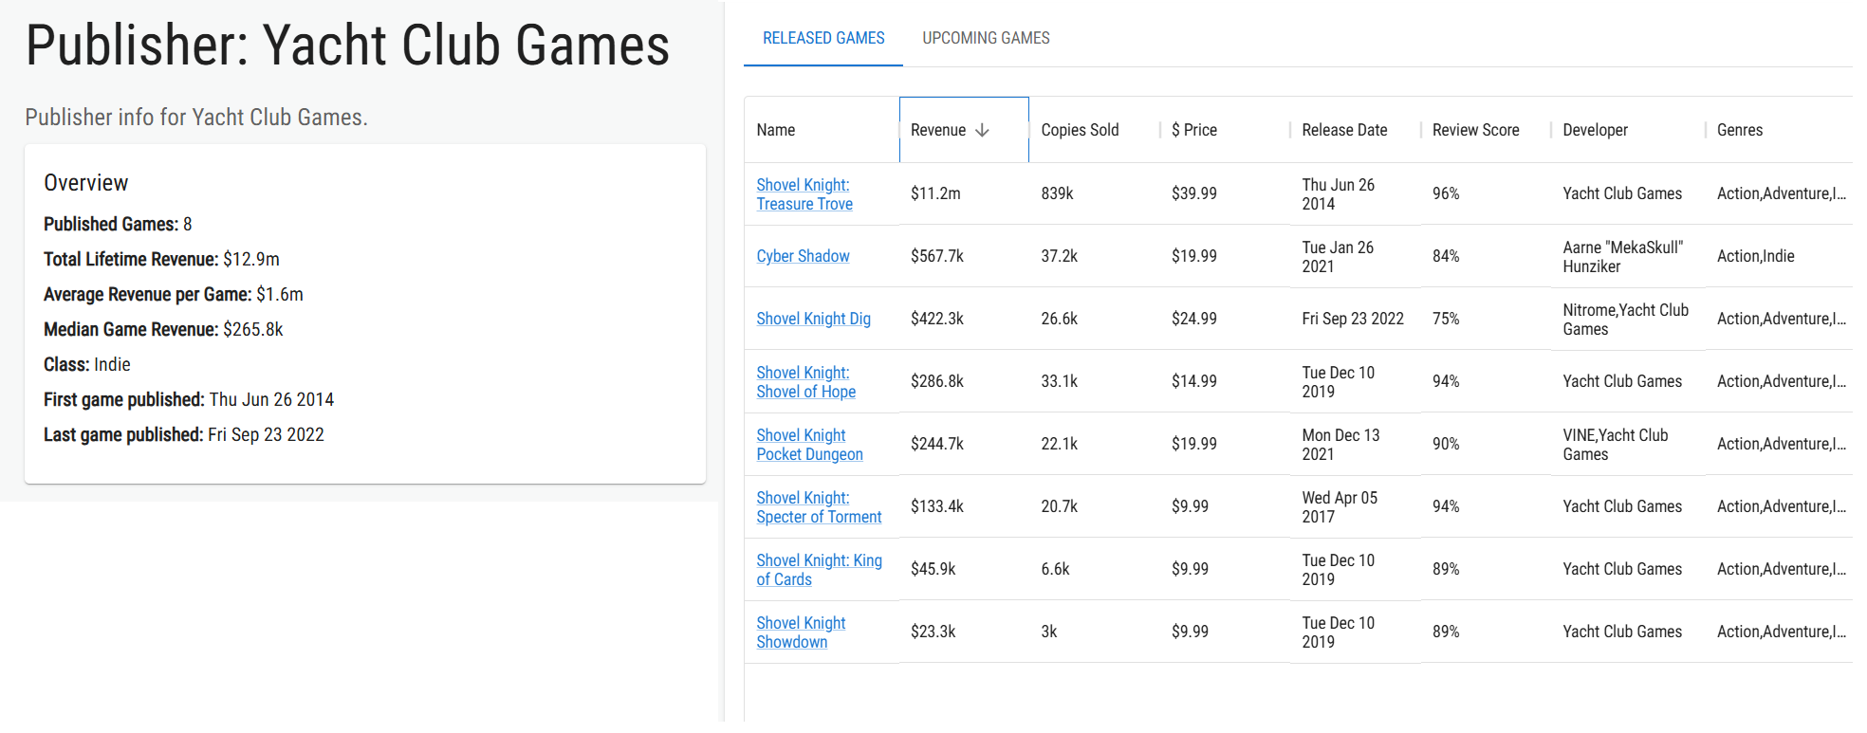
Task: Switch to the Released Games tab
Action: point(823,38)
